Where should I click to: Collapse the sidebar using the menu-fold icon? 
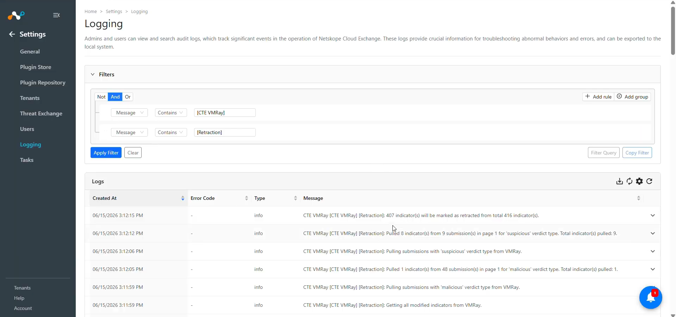(x=56, y=15)
